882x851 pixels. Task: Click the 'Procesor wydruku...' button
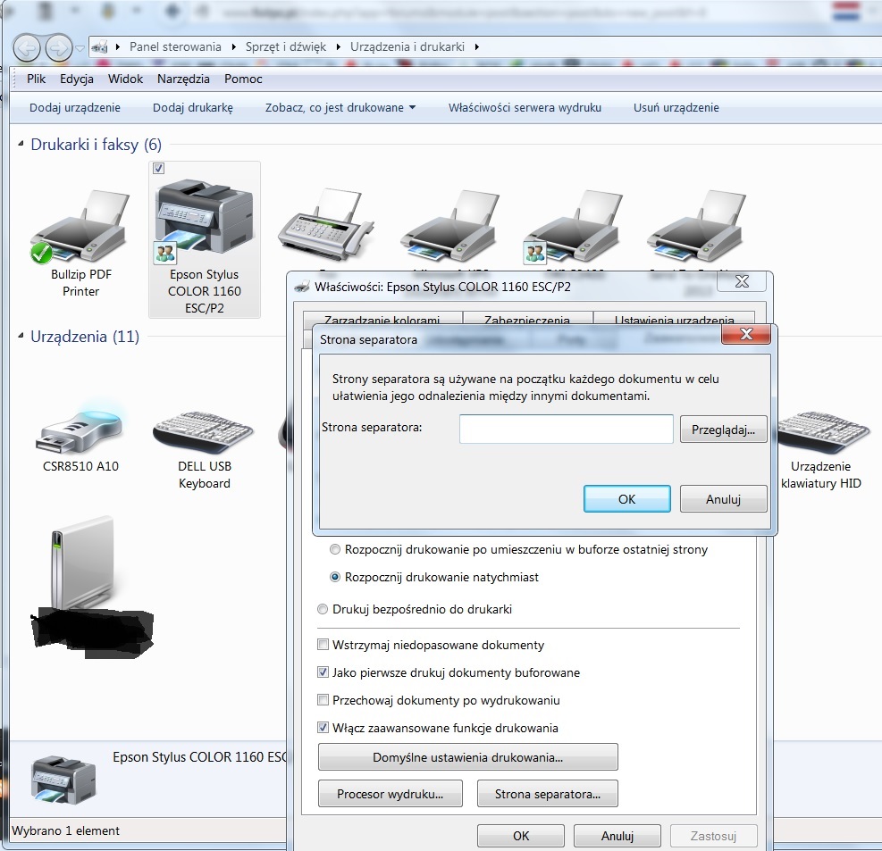[391, 794]
